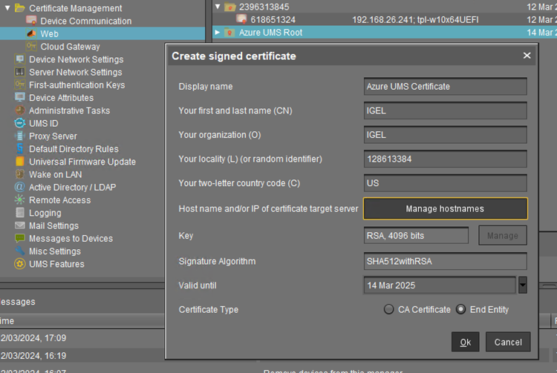Image resolution: width=557 pixels, height=373 pixels.
Task: Open Remote Access settings in tree
Action: [x=59, y=200]
